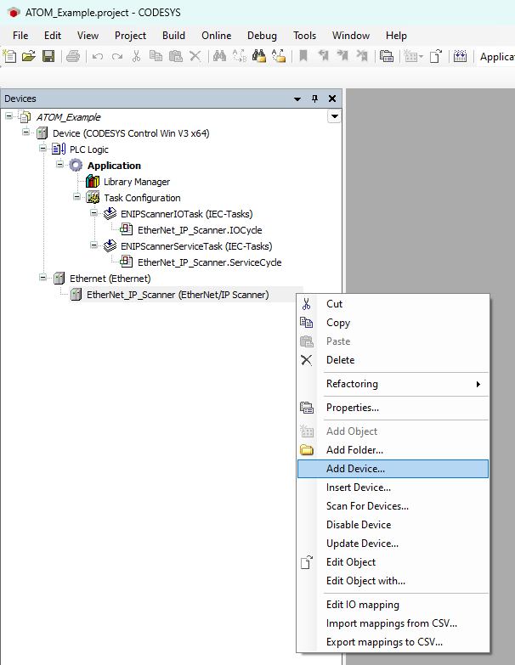Screen dimensions: 515x665
Task: Collapse the ENIPScannerIOTask node
Action: 93,212
